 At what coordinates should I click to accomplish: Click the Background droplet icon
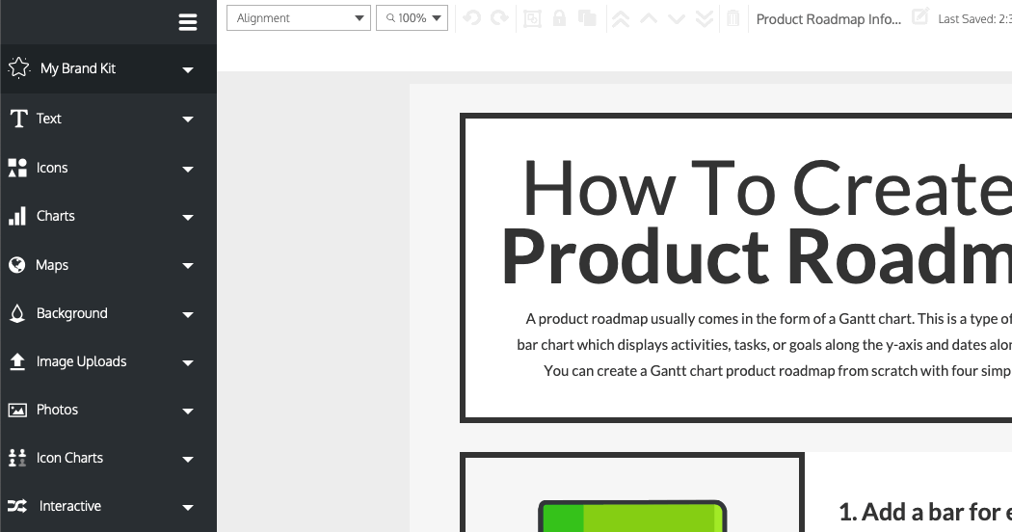pos(17,313)
